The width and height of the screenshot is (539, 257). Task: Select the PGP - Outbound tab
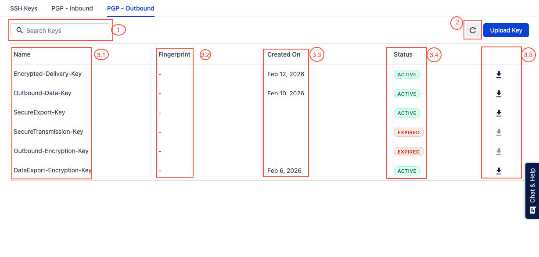click(130, 8)
